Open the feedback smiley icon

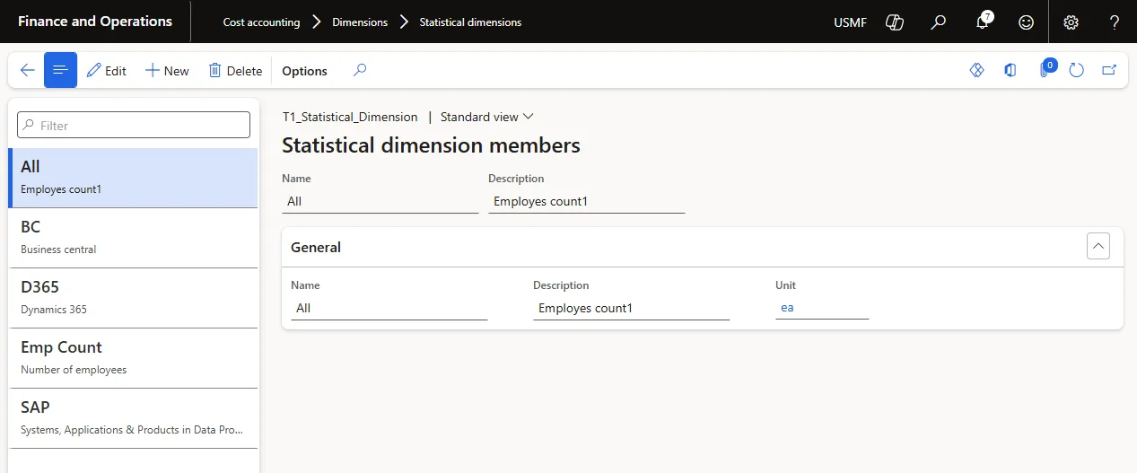(1027, 22)
